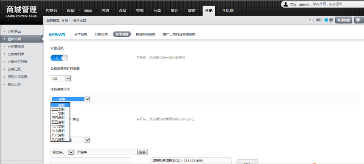Click the T-shirt skin change icon

coord(311,20)
